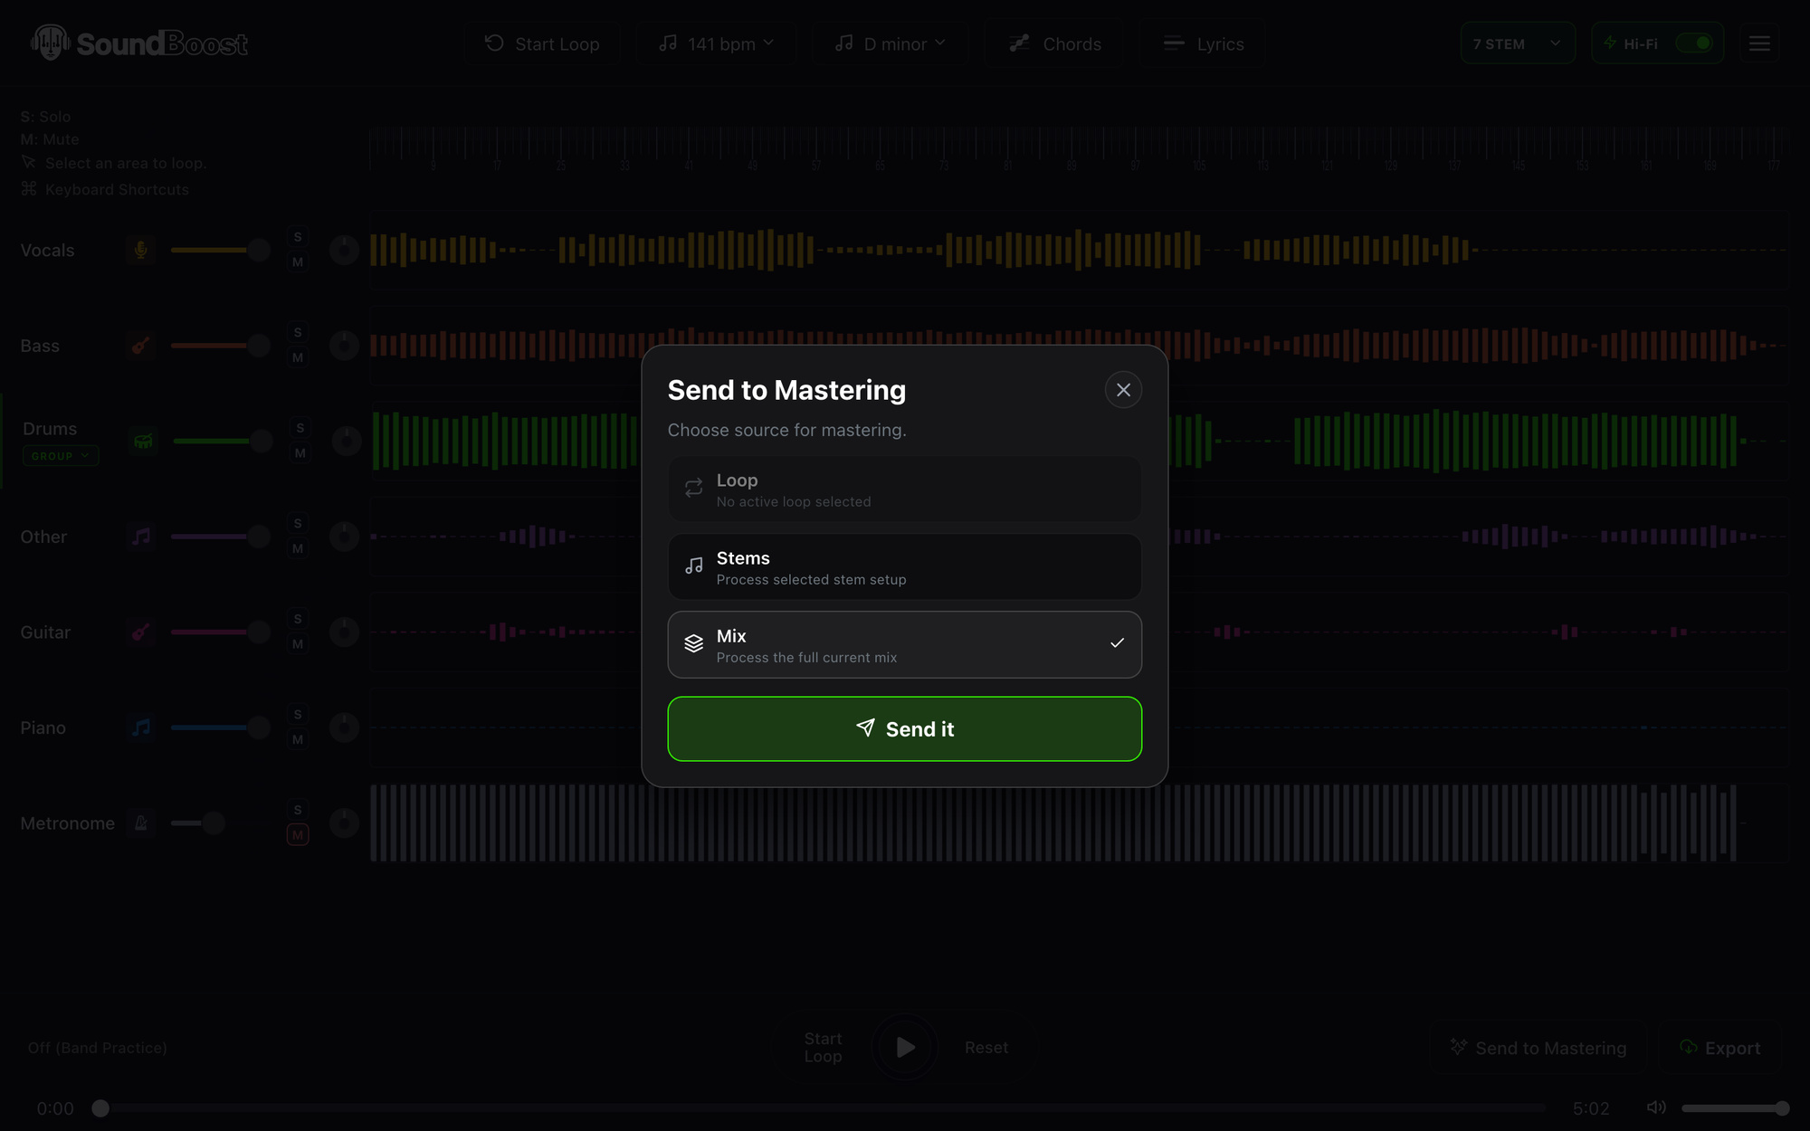Screen dimensions: 1810x1131
Task: Close the Send to Mastering dialog
Action: click(1123, 390)
